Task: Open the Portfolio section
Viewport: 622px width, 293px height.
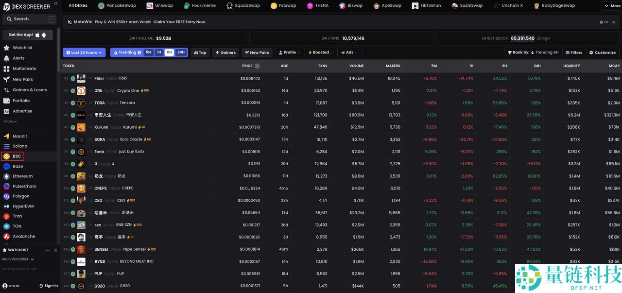Action: (22, 100)
